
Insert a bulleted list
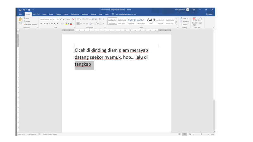(78, 19)
